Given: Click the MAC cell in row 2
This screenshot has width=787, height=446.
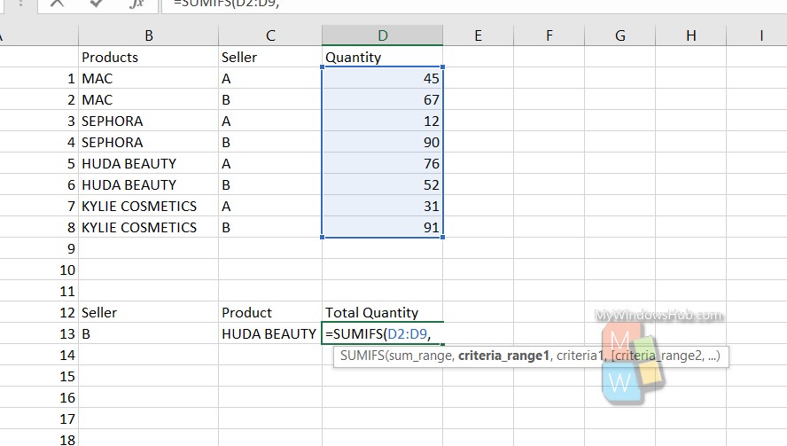Looking at the screenshot, I should (x=149, y=99).
